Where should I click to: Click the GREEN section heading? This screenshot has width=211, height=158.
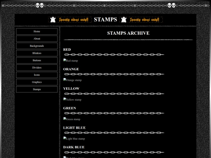click(x=70, y=108)
